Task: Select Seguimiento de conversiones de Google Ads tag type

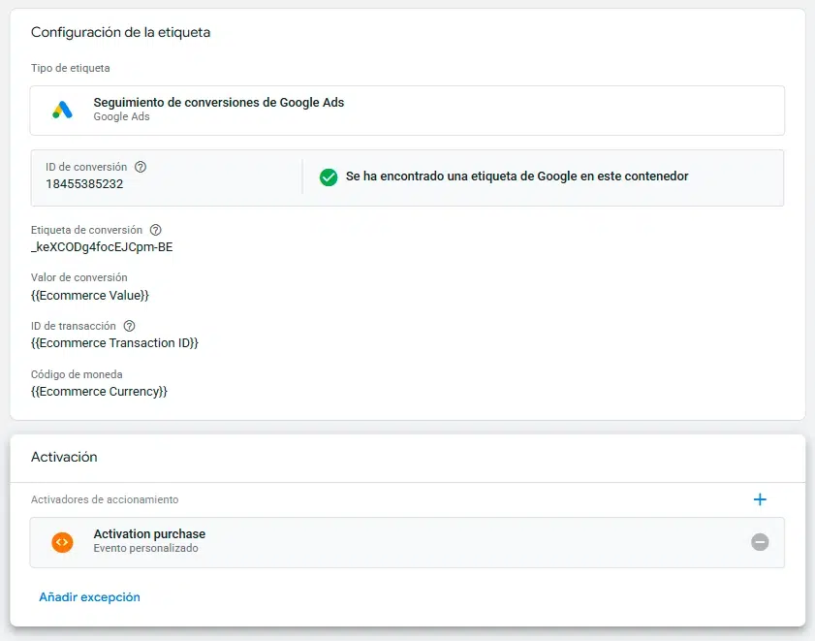Action: click(x=407, y=111)
